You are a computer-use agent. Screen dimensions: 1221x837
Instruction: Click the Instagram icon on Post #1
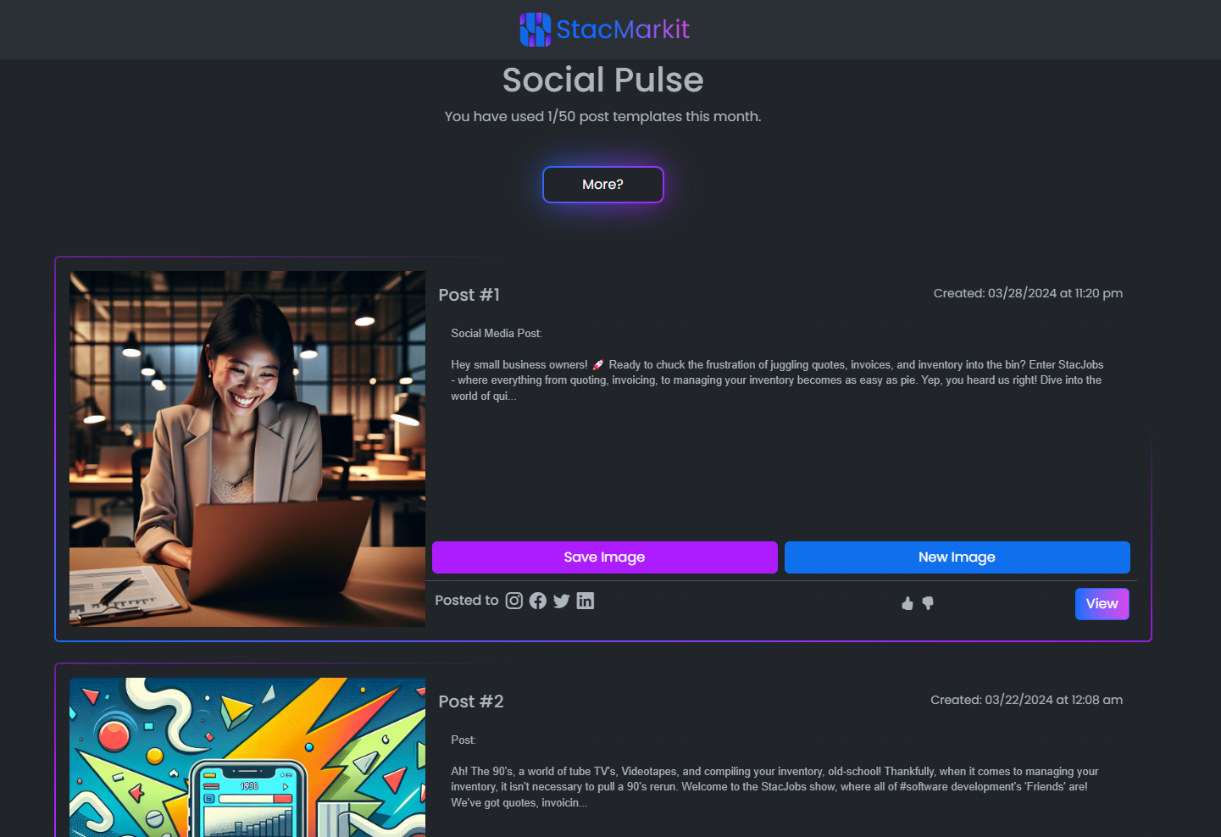pos(514,601)
